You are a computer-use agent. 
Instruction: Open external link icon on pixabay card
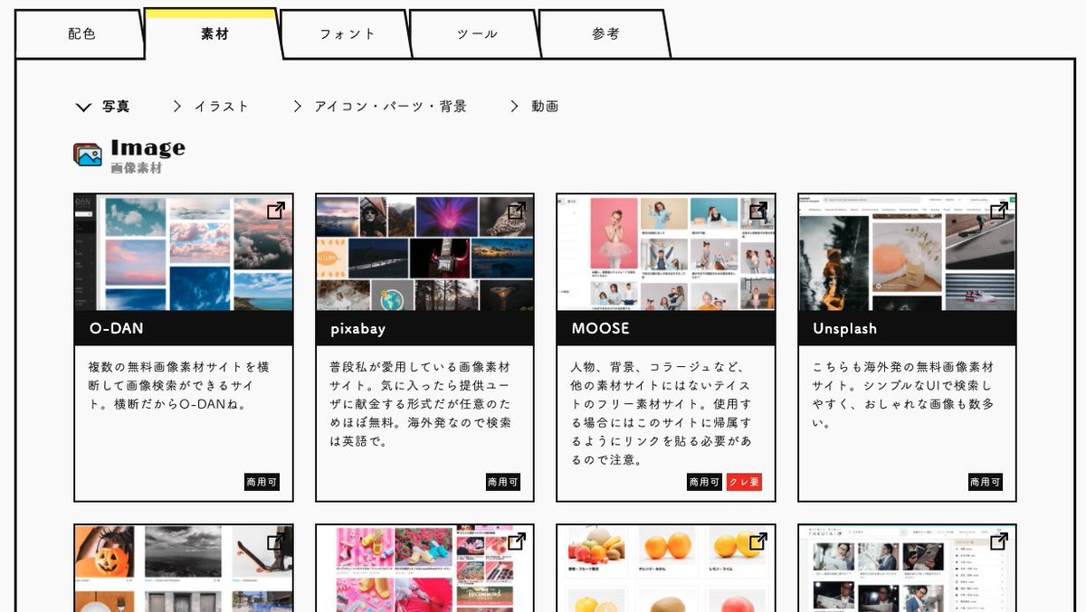[x=517, y=211]
